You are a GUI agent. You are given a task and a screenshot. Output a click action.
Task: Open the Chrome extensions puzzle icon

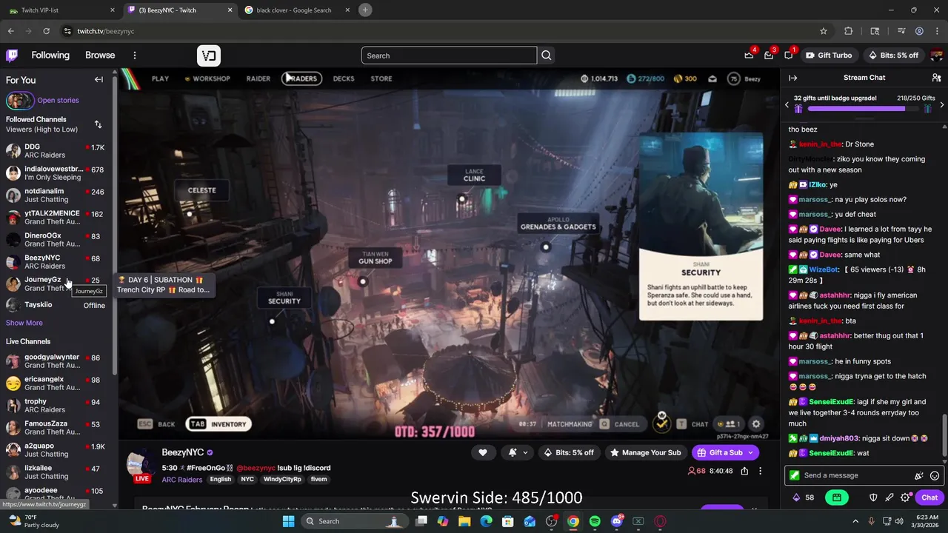point(848,31)
